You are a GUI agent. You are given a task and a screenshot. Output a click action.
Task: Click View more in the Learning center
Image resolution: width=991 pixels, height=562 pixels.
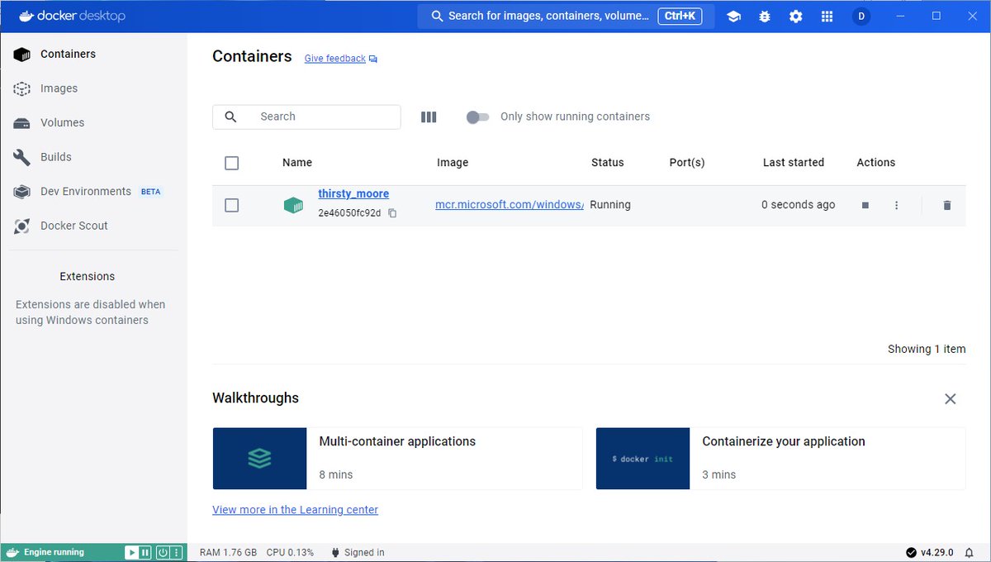tap(295, 510)
